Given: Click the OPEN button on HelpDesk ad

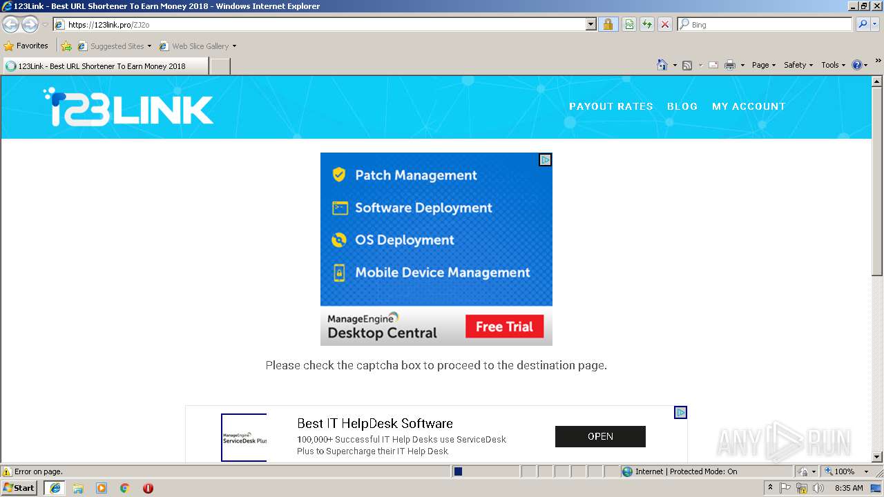Looking at the screenshot, I should coord(600,436).
